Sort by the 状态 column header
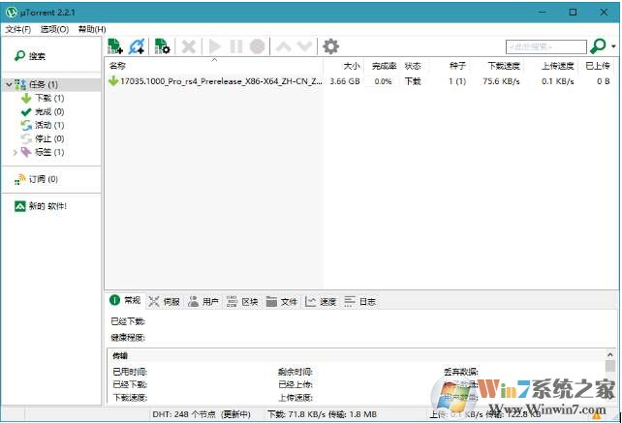Screen dimensions: 622x423 [x=413, y=66]
